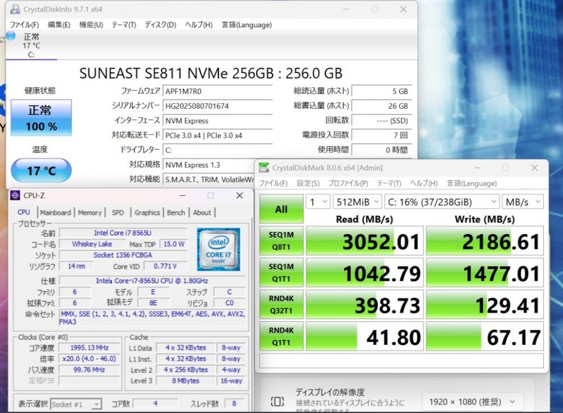Image resolution: width=563 pixels, height=413 pixels.
Task: Open the drive dropdown C: 16% (37/238GiB)
Action: pyautogui.click(x=442, y=202)
